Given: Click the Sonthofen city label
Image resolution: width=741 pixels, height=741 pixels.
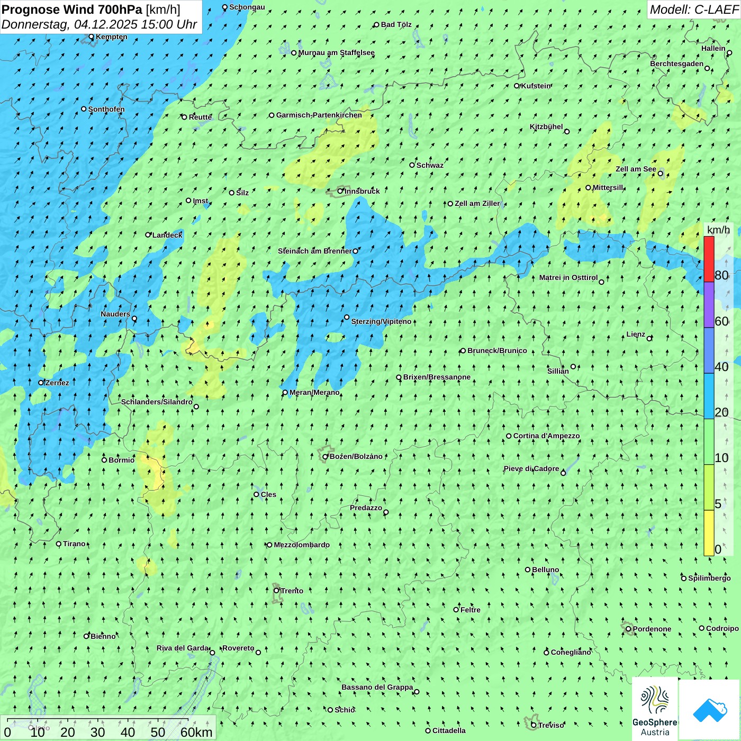Looking at the screenshot, I should [x=106, y=109].
